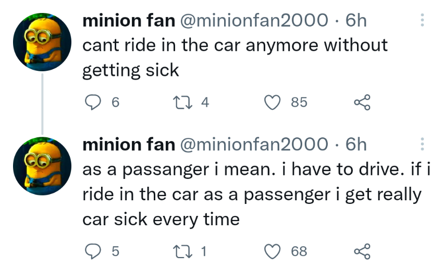The image size is (444, 270).
Task: Reply to the second tweet with 5 replies
Action: click(93, 251)
